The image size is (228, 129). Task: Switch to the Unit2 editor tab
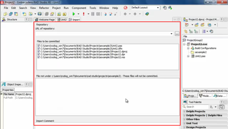click(62, 19)
